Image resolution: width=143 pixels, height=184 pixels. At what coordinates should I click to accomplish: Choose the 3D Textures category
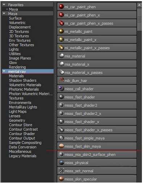click(19, 36)
